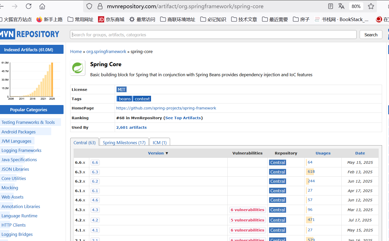The image size is (389, 241).
Task: Toggle reader view icon in address bar
Action: (331, 6)
